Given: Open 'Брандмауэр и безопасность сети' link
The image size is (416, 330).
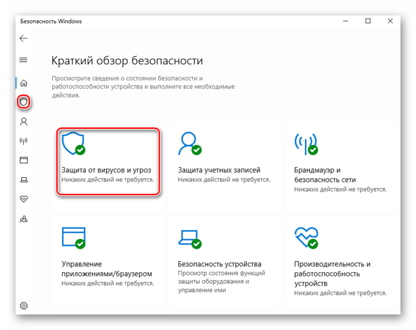Looking at the screenshot, I should coord(324,175).
